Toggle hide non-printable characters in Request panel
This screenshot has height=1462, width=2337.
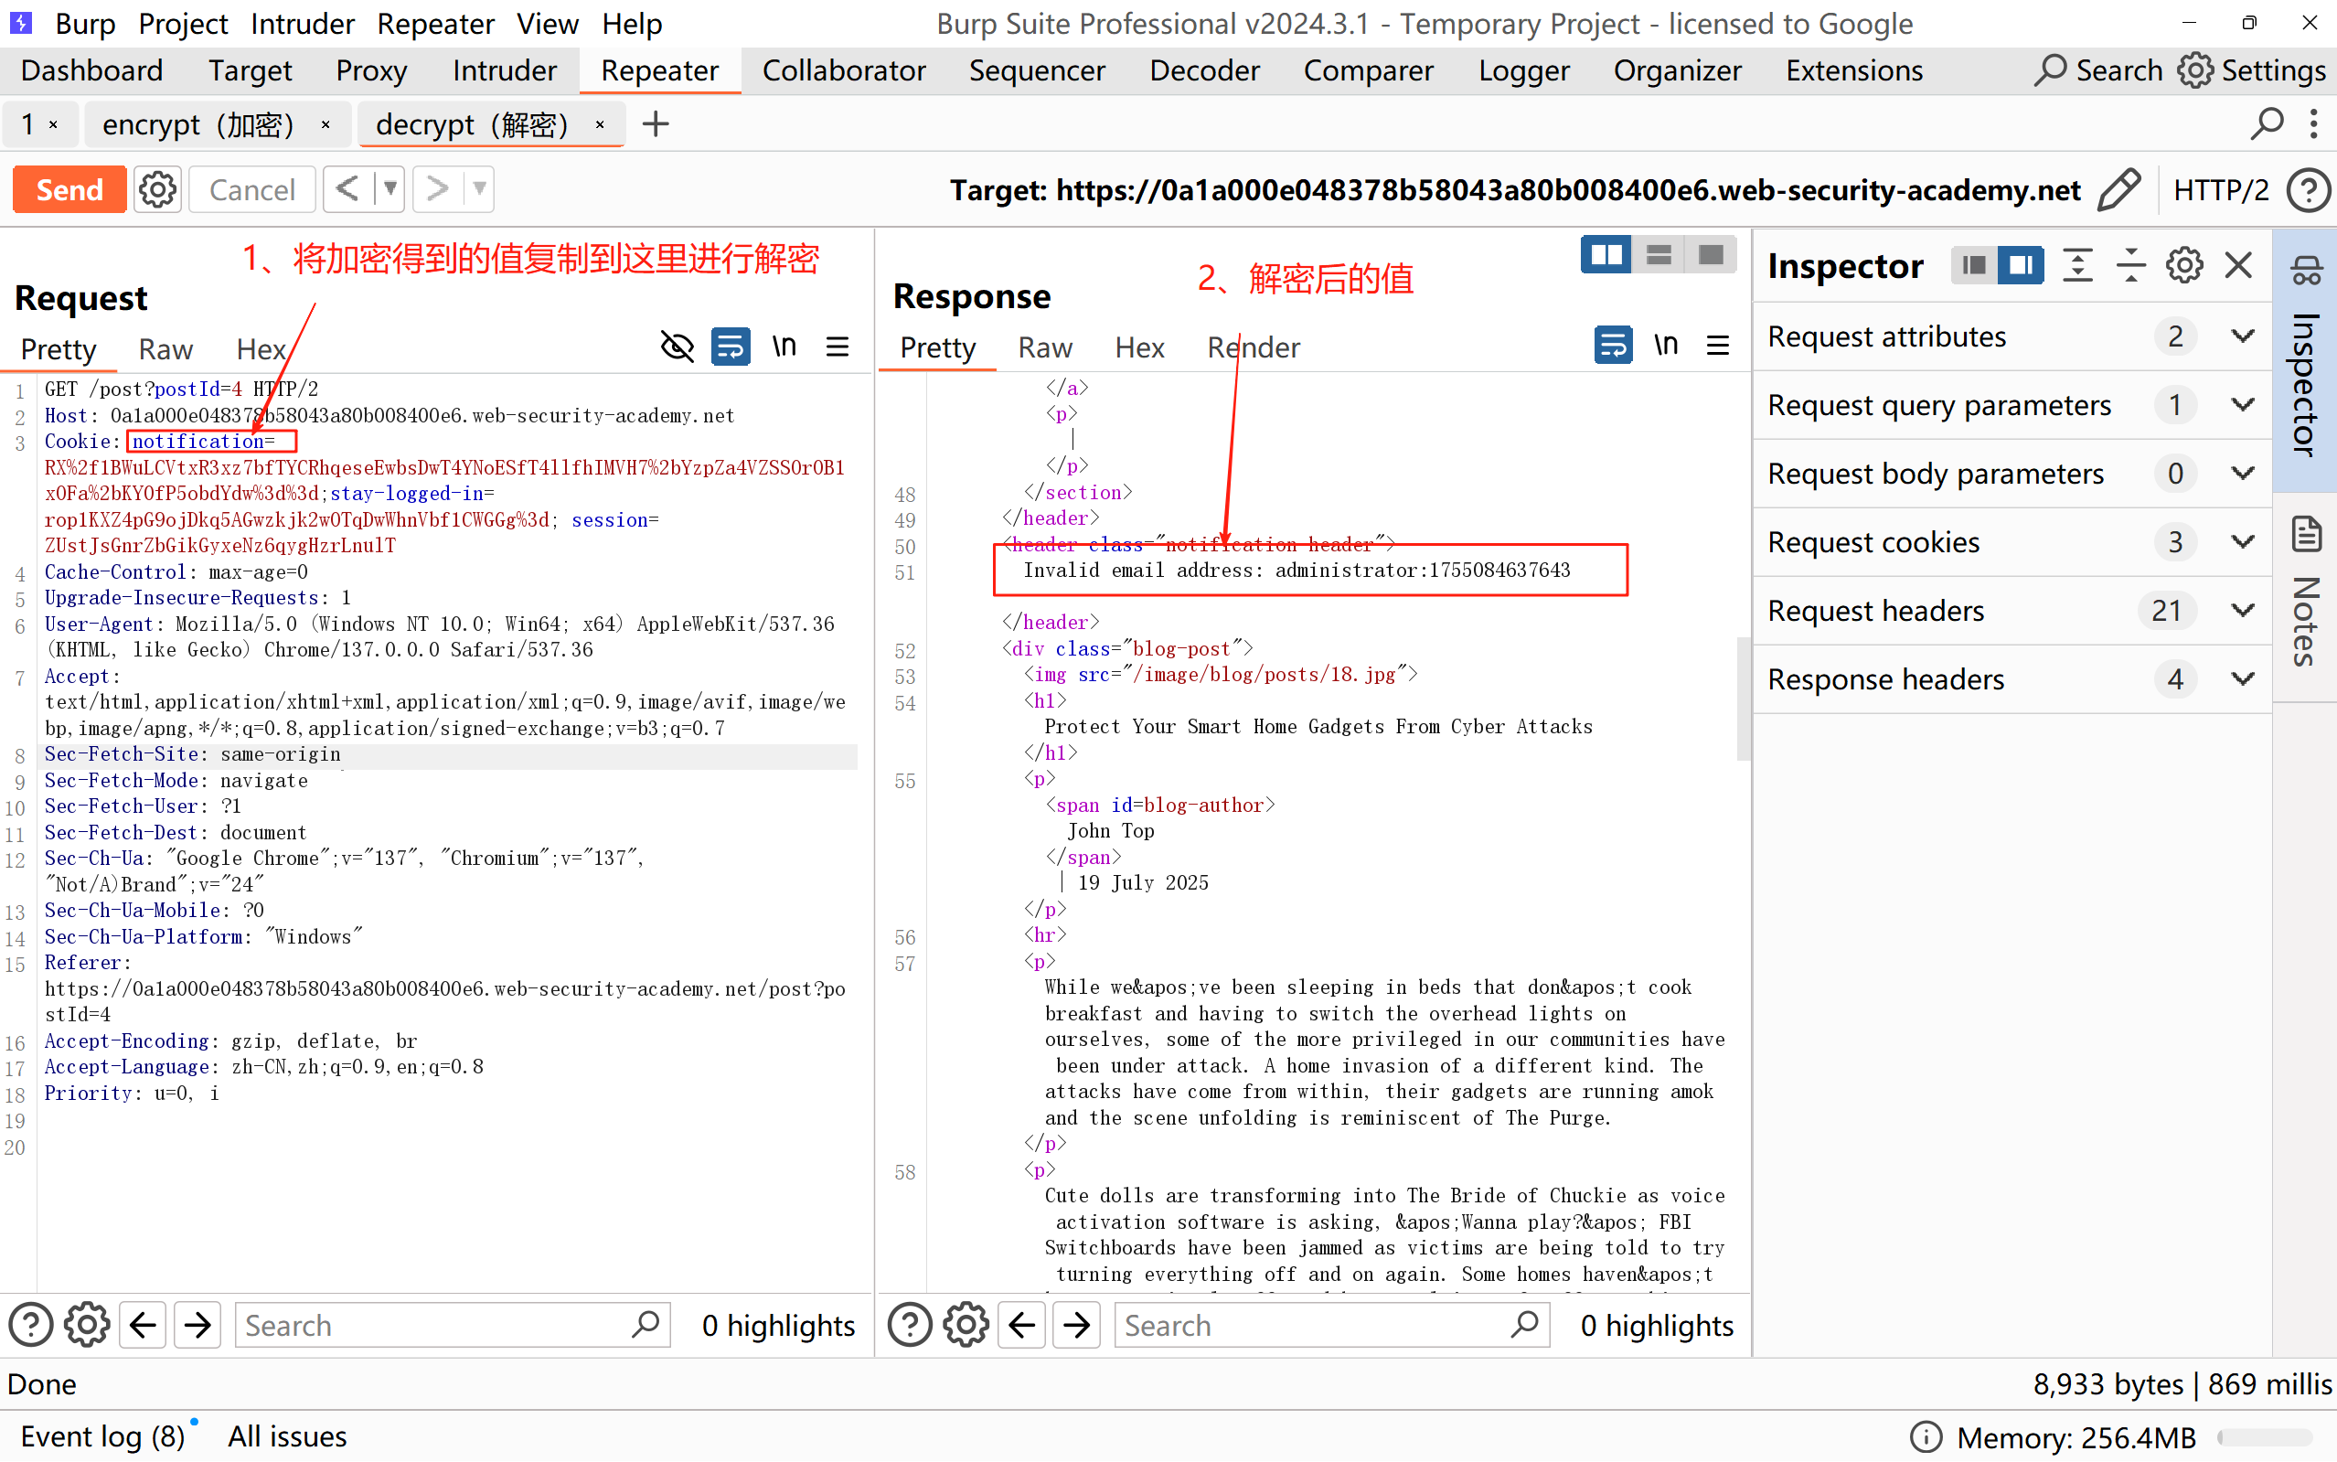(677, 347)
